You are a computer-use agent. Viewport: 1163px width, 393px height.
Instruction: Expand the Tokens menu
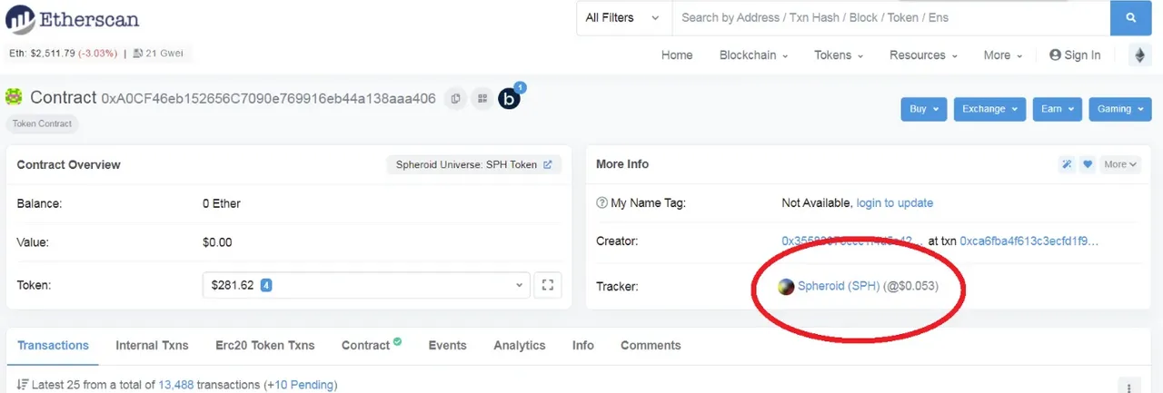click(839, 55)
